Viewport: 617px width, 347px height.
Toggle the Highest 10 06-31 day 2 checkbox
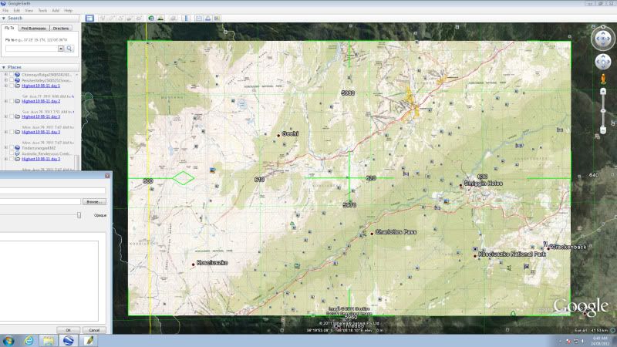[12, 101]
